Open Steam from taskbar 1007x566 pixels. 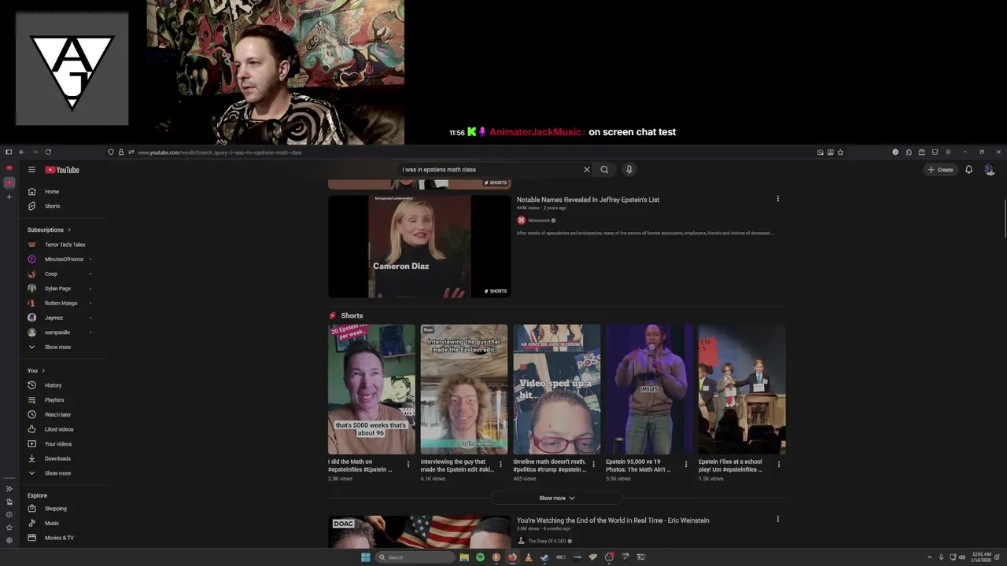(544, 557)
